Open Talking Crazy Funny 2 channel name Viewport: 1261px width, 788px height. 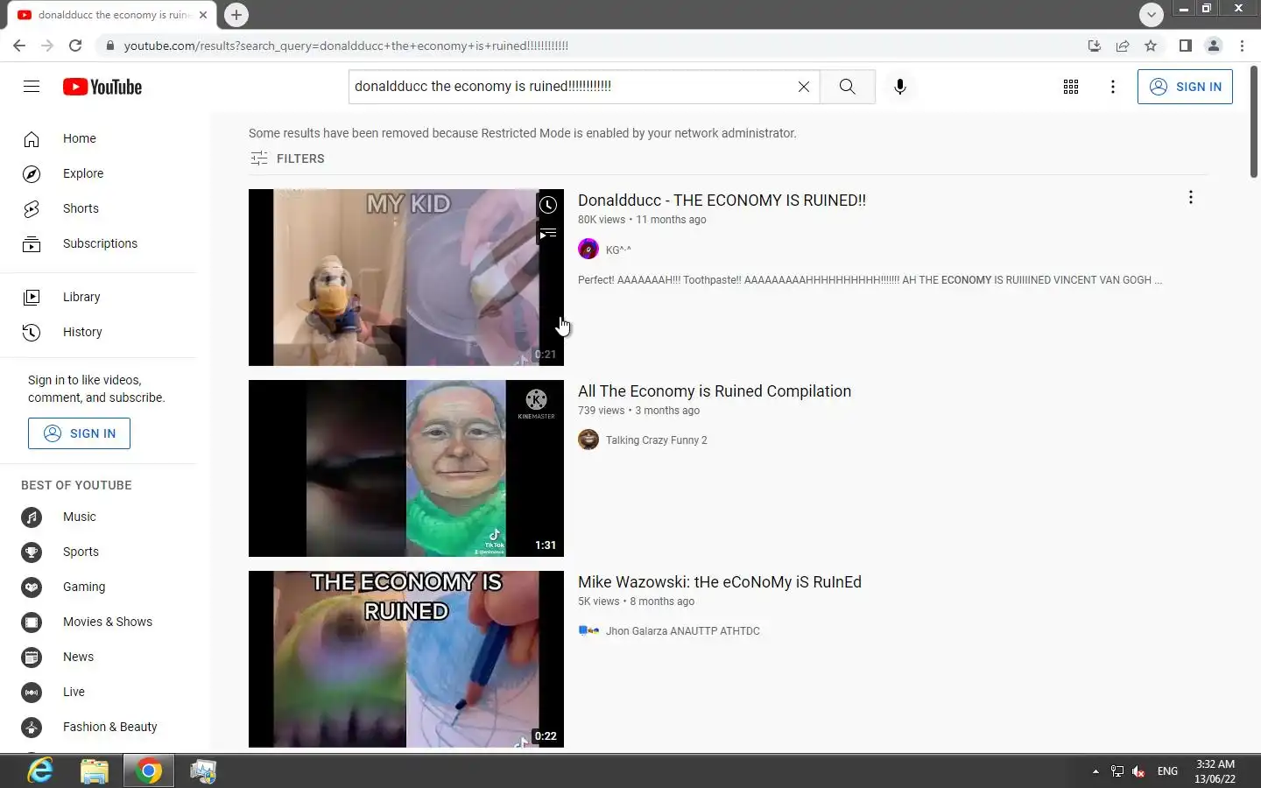[x=656, y=440]
